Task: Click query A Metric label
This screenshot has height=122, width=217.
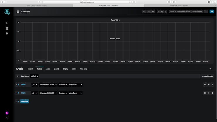Action: pyautogui.click(x=23, y=85)
